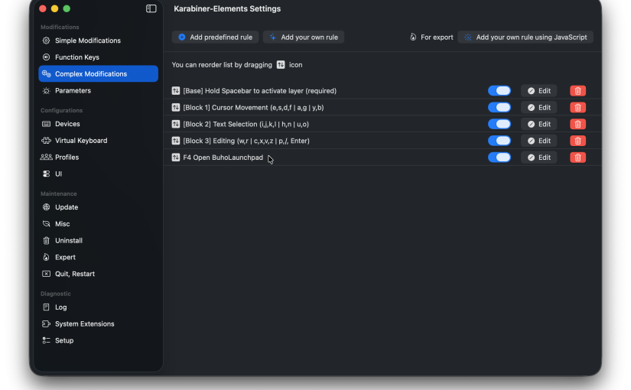
Task: Disable the [Block 3] Editing toggle
Action: pyautogui.click(x=499, y=141)
